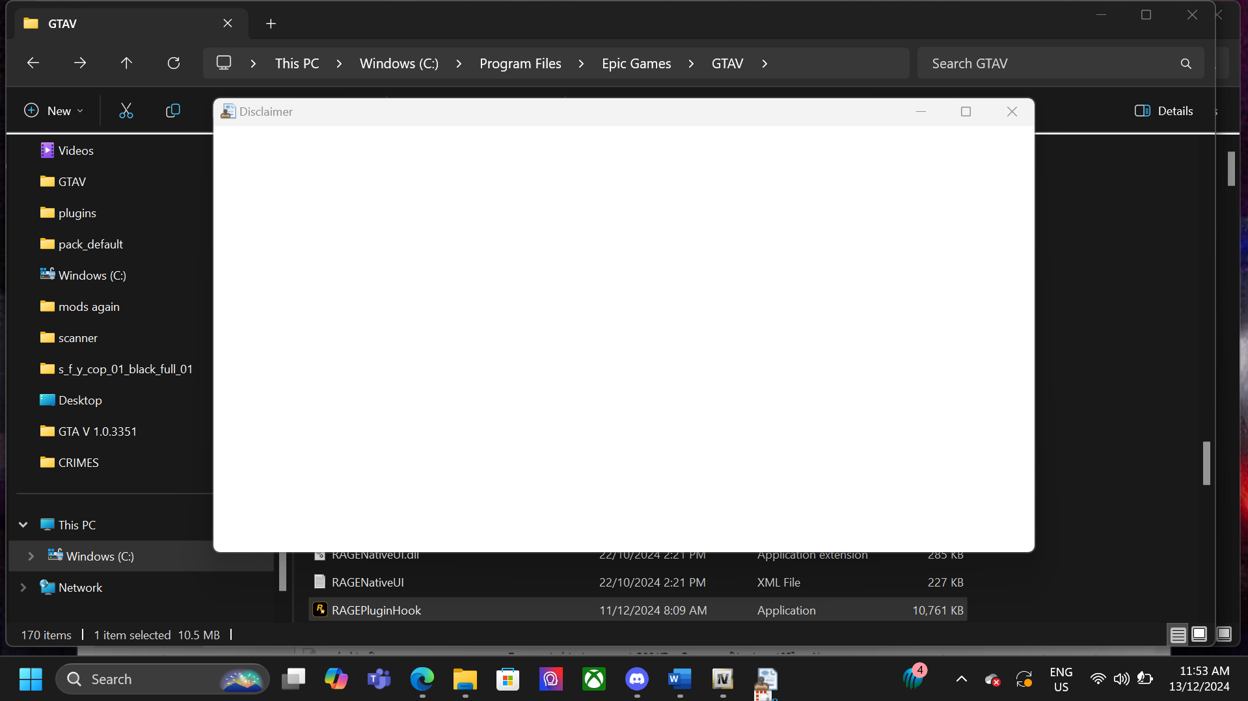1248x701 pixels.
Task: Open Microsoft Word from the taskbar
Action: point(680,679)
